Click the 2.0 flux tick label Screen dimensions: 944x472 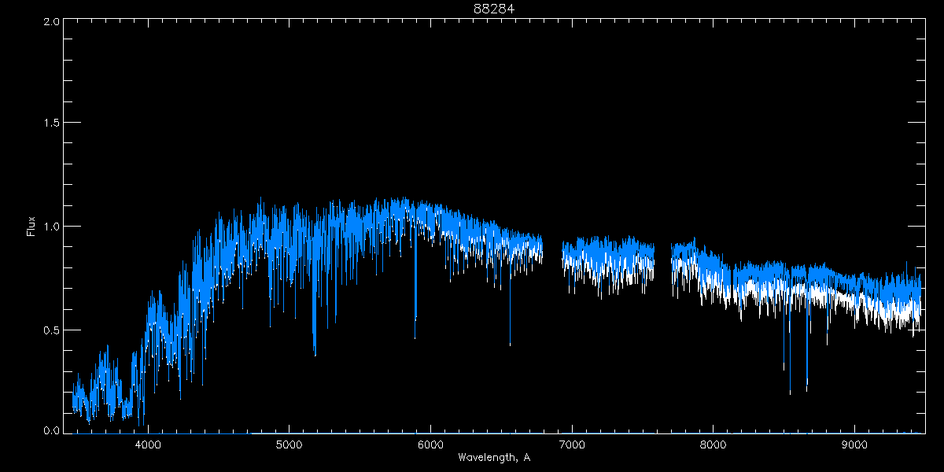coord(52,22)
